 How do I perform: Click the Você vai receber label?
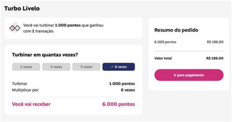(x=31, y=104)
